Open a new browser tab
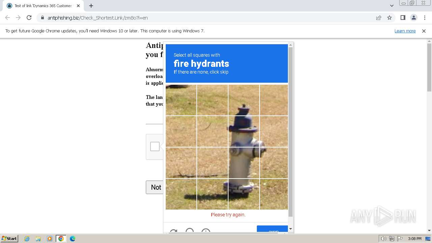The image size is (432, 243). [91, 6]
